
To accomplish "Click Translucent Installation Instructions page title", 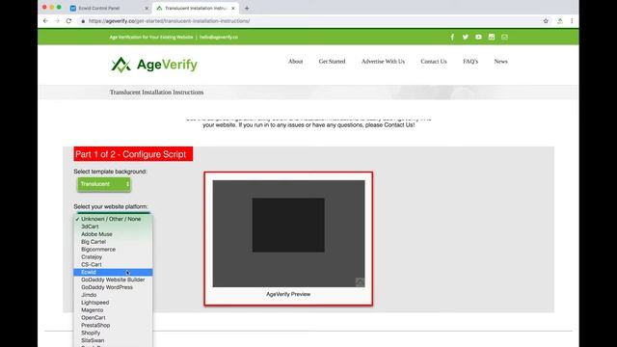I will click(x=156, y=93).
